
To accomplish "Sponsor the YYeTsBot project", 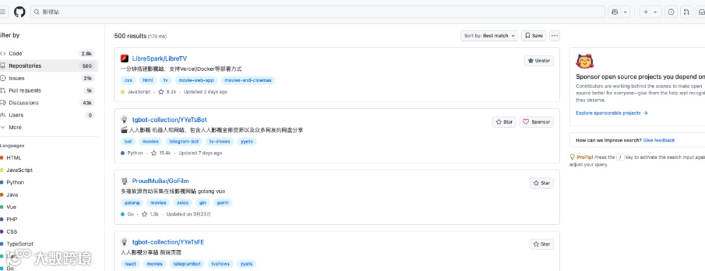I will pyautogui.click(x=537, y=122).
